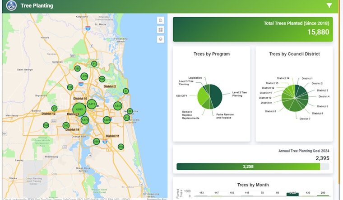The image size is (343, 200).
Task: Click the Level 2 Tree Planting pie slice
Action: point(217,96)
